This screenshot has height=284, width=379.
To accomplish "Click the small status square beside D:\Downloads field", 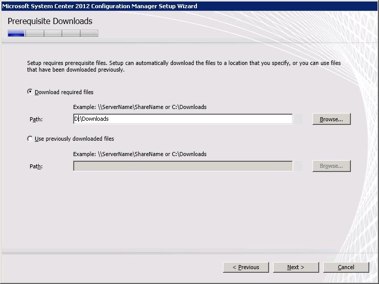I will pos(298,119).
